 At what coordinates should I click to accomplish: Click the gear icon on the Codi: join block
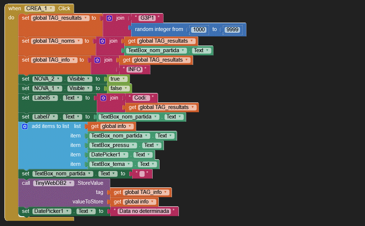pyautogui.click(x=103, y=98)
